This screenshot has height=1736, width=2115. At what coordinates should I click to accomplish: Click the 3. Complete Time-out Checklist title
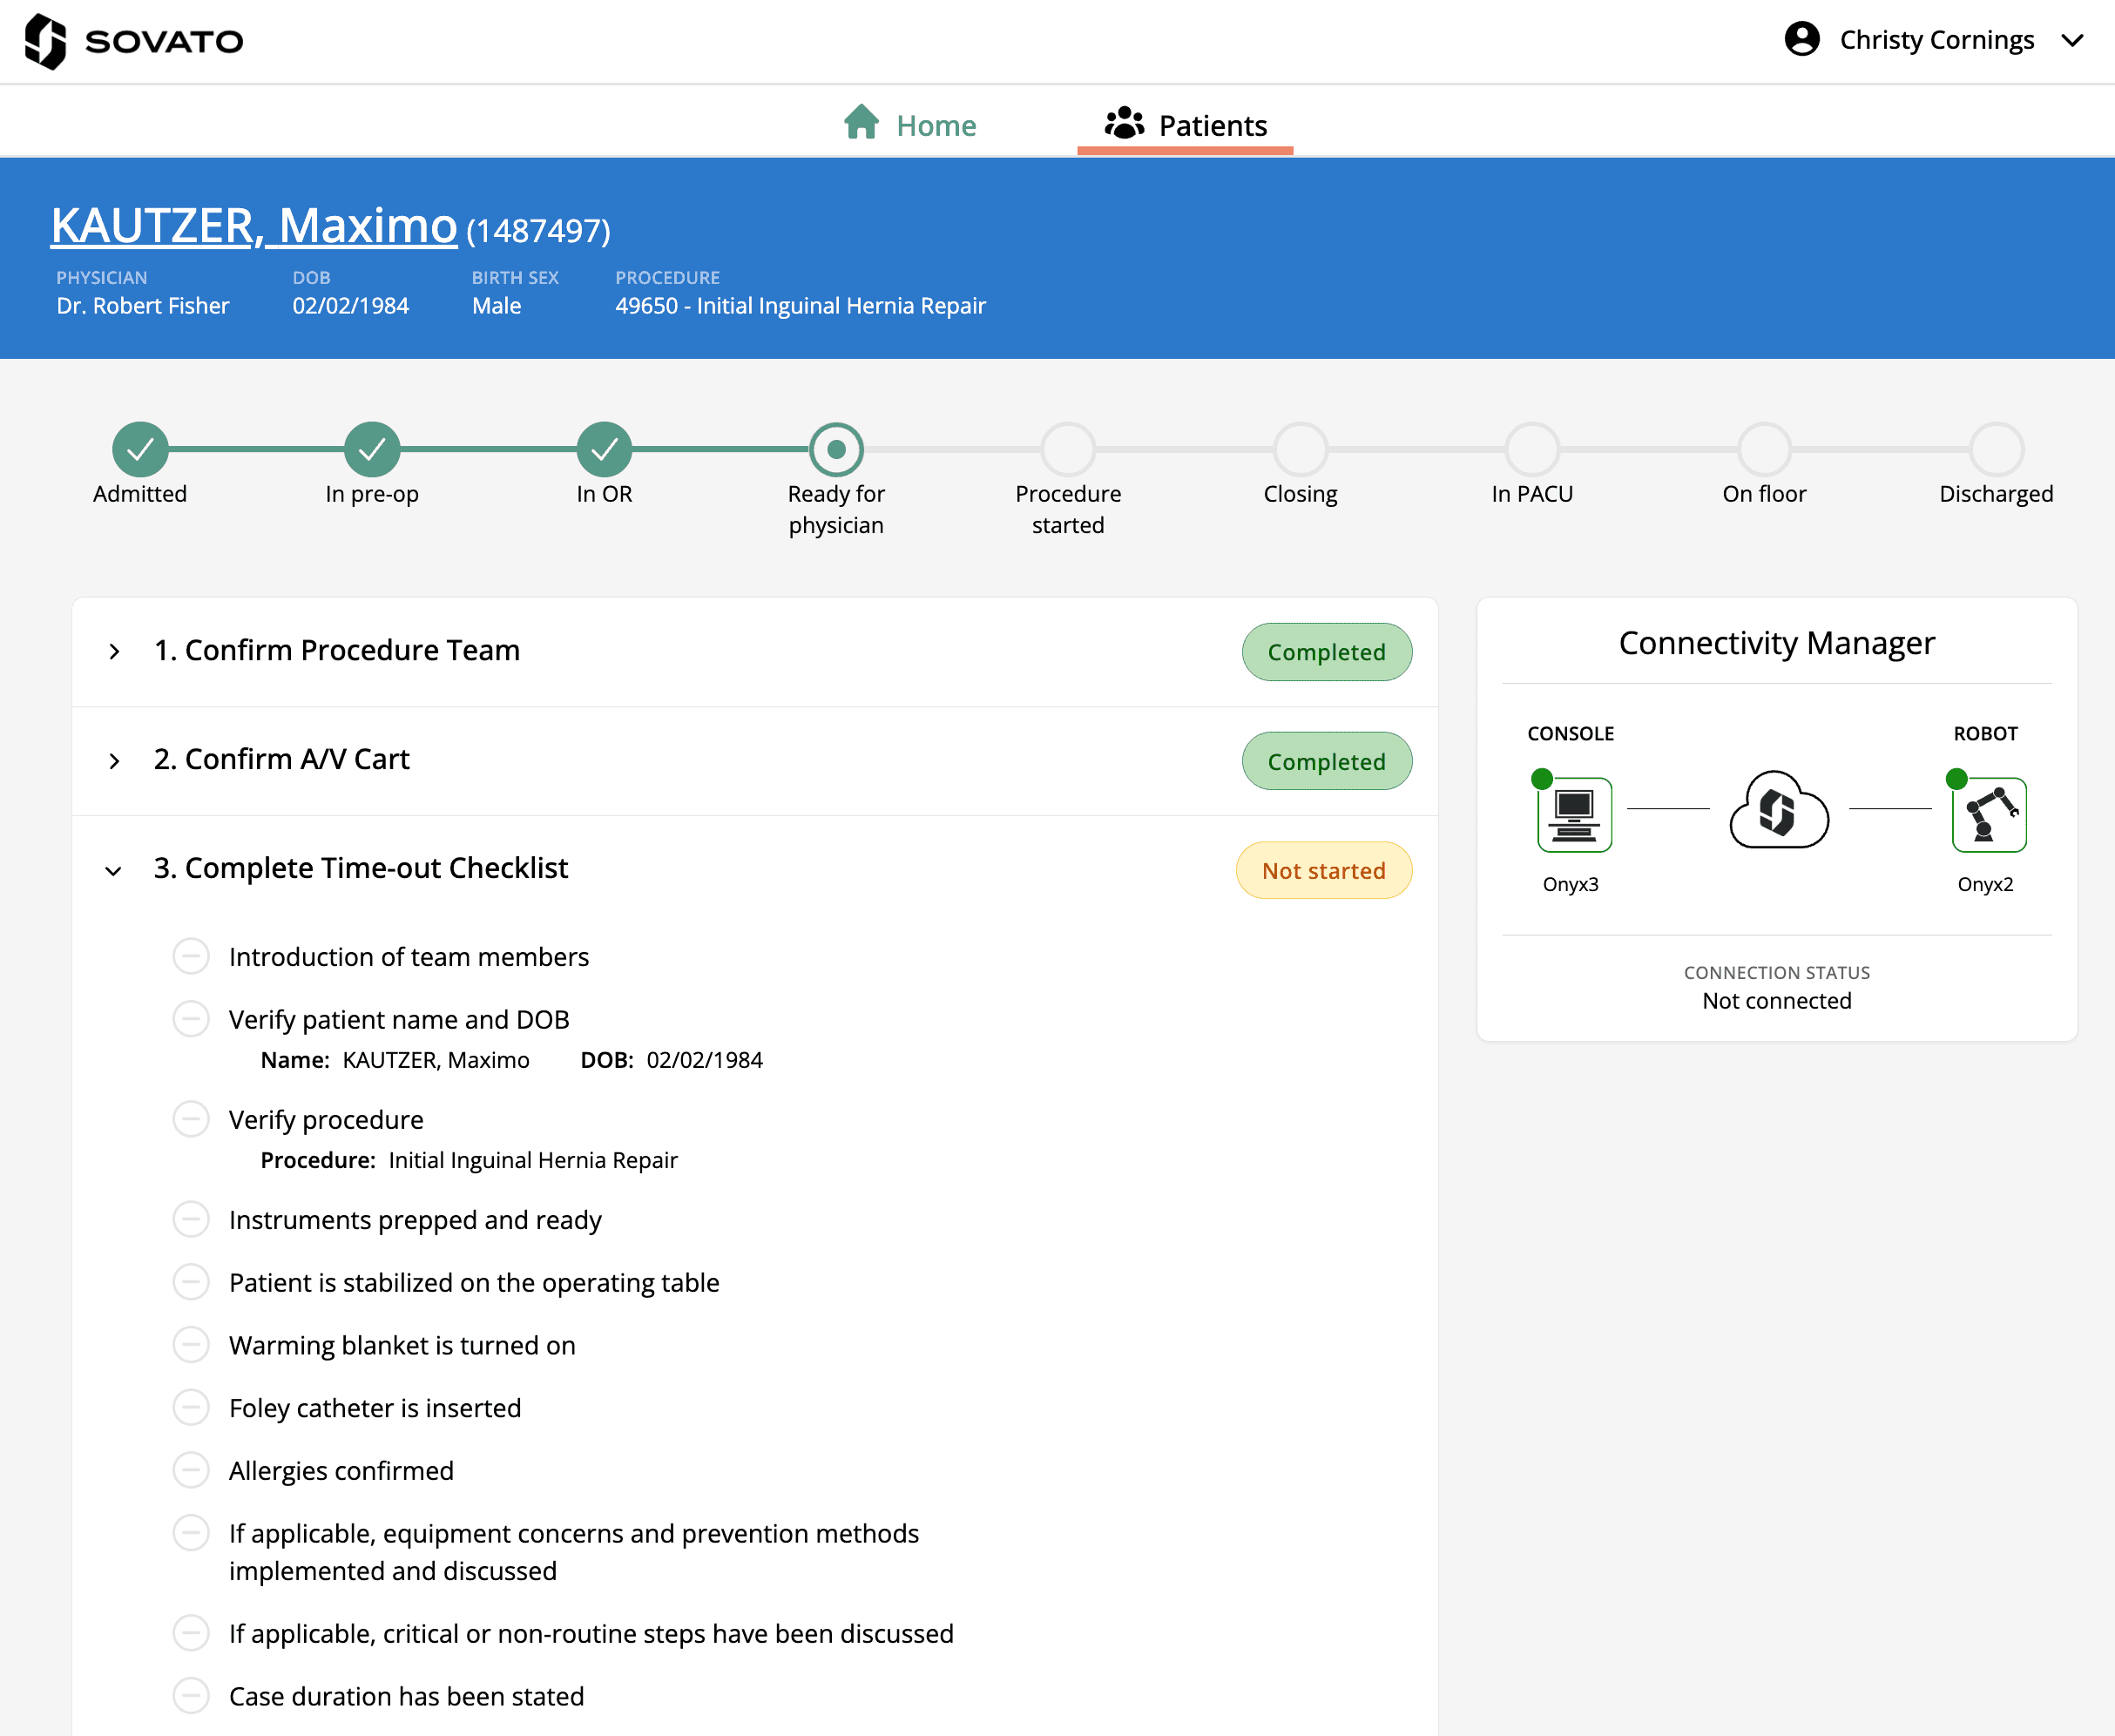pos(361,869)
